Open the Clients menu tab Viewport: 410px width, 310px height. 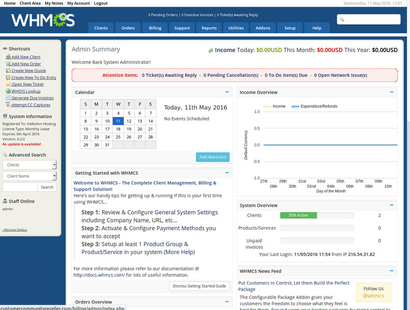(x=101, y=28)
